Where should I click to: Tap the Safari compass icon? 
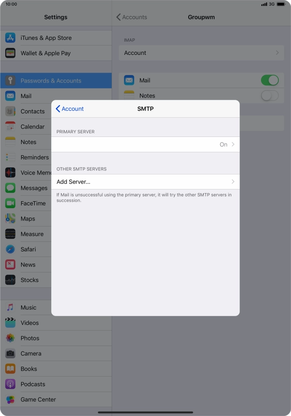tap(10, 250)
